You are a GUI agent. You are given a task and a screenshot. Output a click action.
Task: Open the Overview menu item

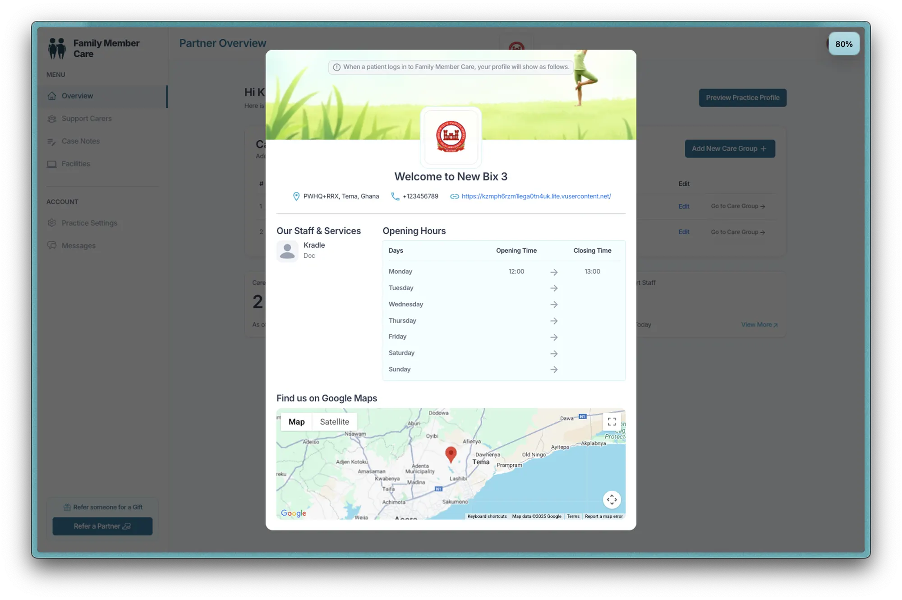(102, 96)
